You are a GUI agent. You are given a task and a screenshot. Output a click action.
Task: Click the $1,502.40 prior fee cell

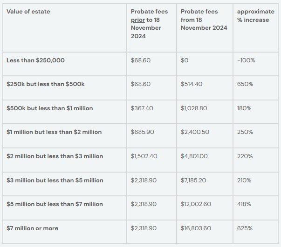pyautogui.click(x=144, y=156)
